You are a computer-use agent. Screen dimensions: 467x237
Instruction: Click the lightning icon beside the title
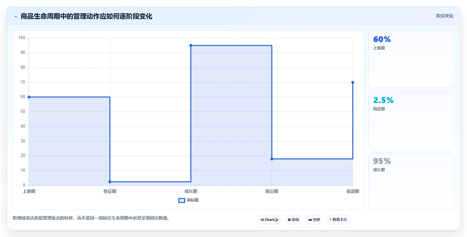point(15,16)
